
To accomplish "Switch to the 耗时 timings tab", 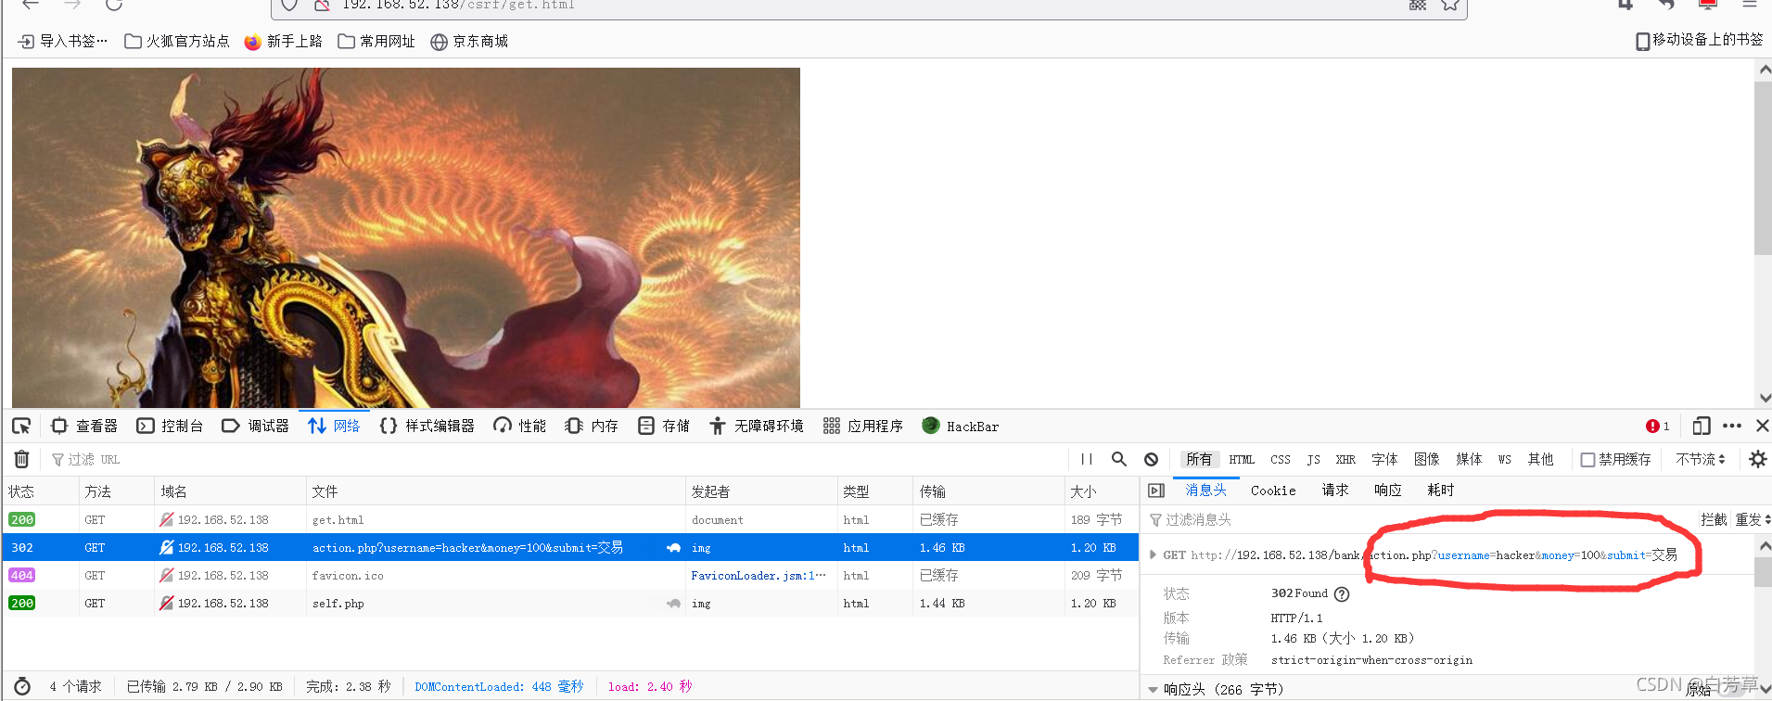I will click(x=1441, y=491).
